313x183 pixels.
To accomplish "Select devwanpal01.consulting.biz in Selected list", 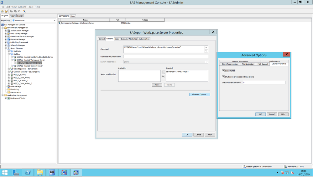I will 177,72.
